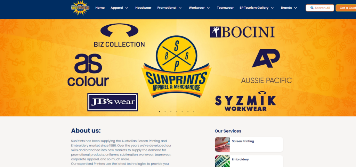Click the central SunPrints Apparel & Merchandise emblem
The height and width of the screenshot is (167, 356).
[x=176, y=67]
